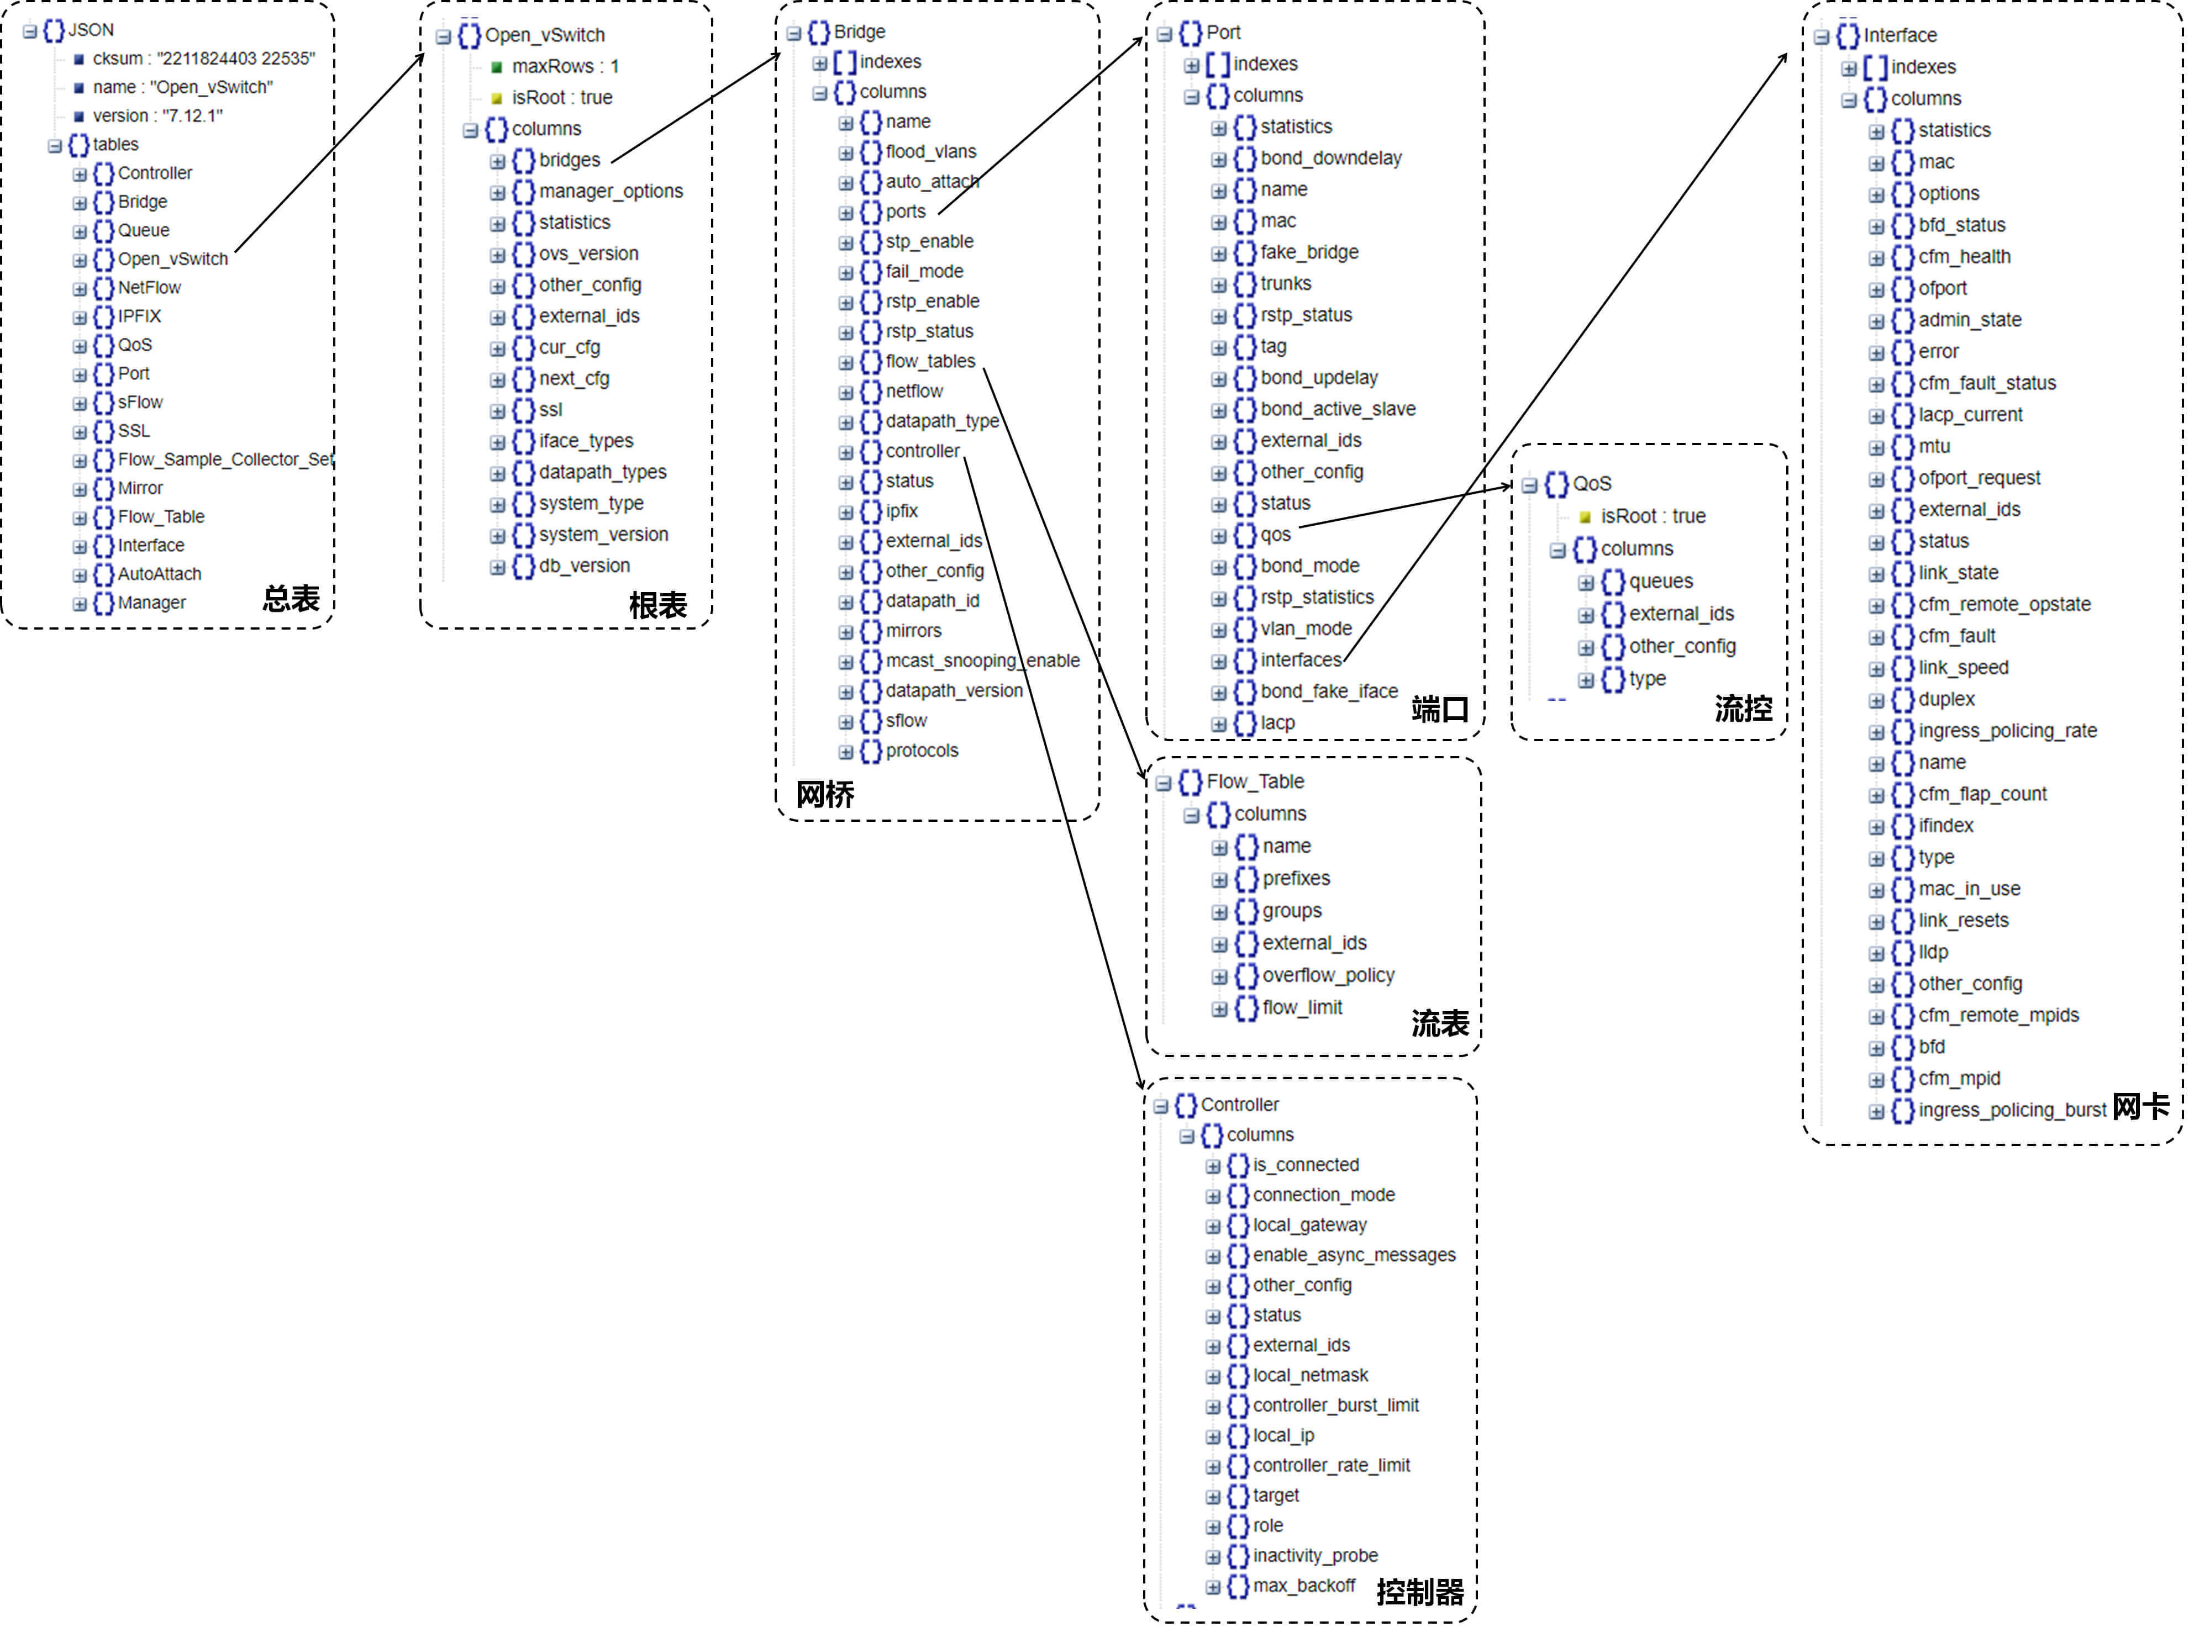Click the object brace icon beside Flow_Table root
The height and width of the screenshot is (1627, 2189).
click(x=1190, y=782)
